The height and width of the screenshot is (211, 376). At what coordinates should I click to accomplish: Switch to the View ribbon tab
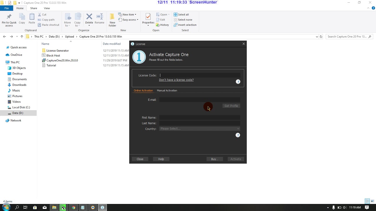pyautogui.click(x=47, y=8)
